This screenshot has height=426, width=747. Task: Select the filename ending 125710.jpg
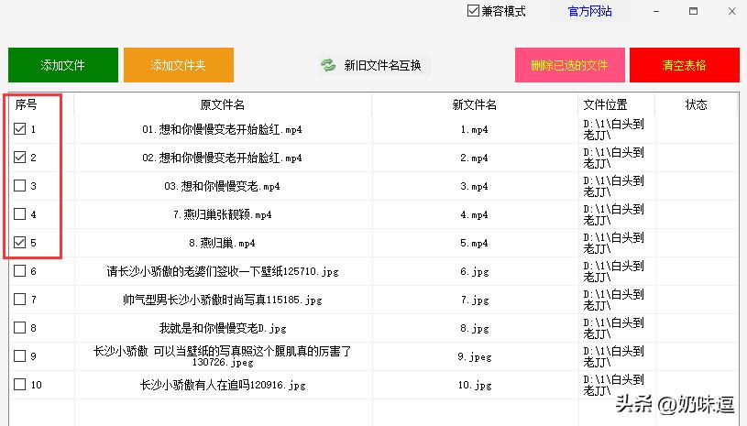click(223, 271)
